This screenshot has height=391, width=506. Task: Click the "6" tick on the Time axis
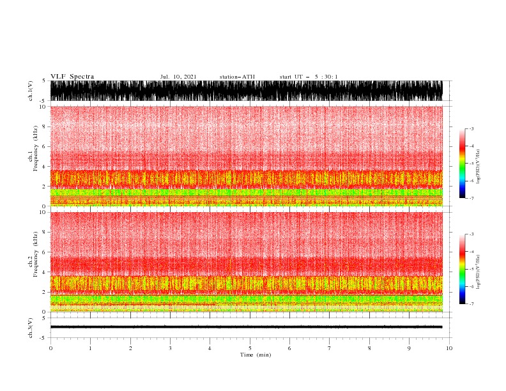[x=289, y=348]
